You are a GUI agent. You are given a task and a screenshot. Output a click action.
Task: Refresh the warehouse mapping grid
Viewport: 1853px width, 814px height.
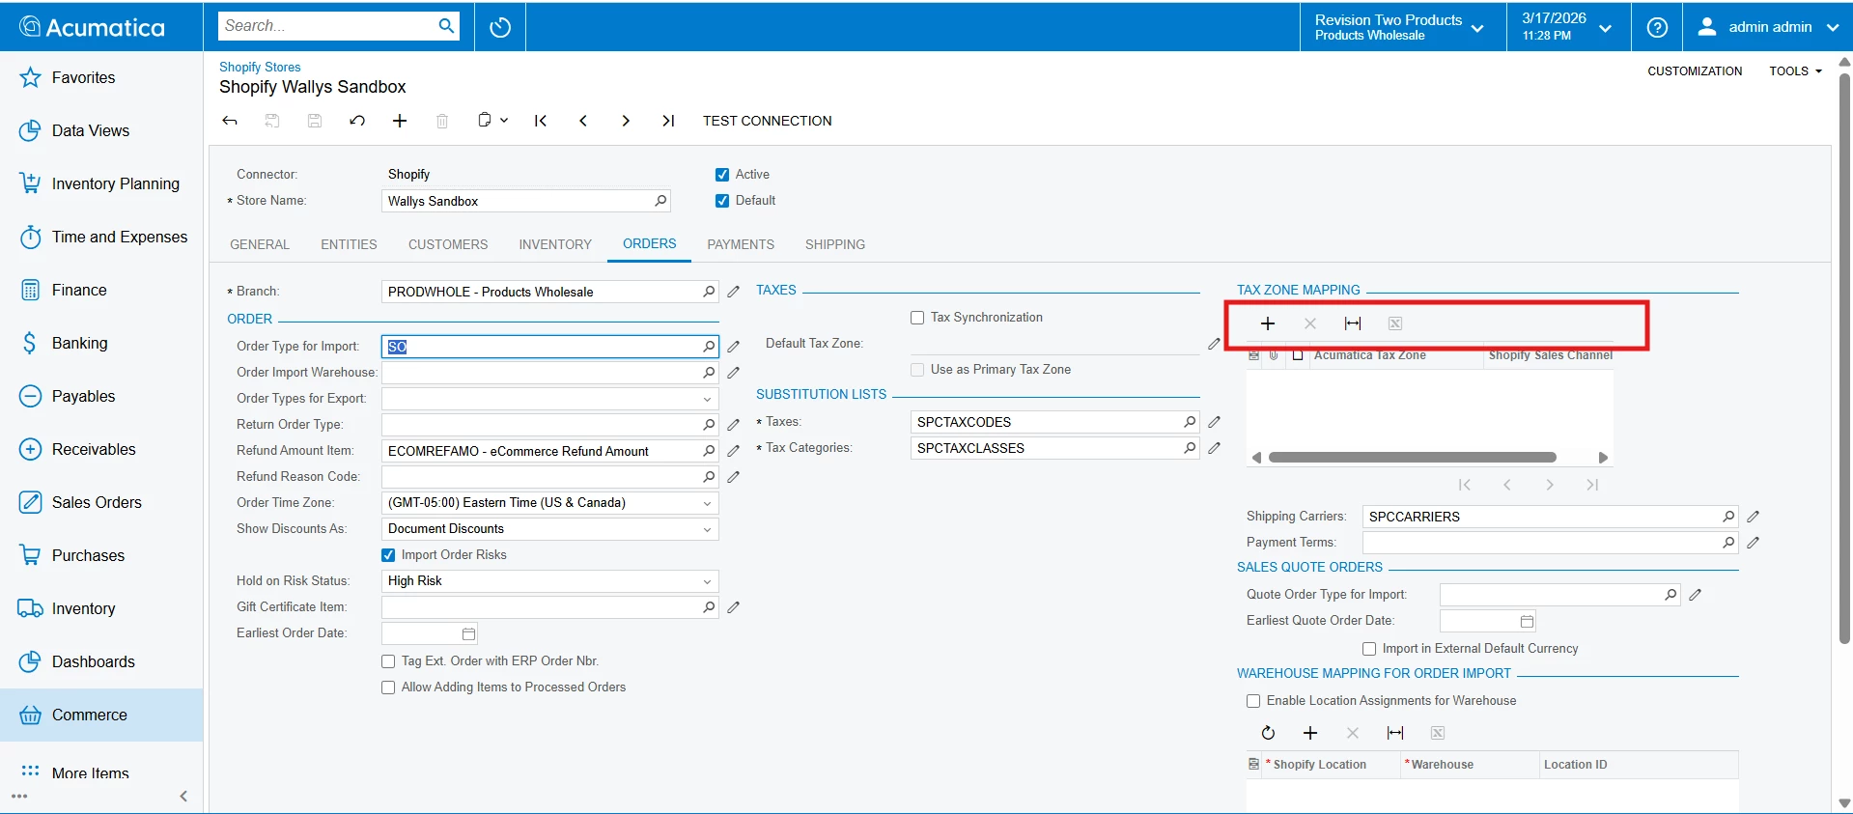[x=1268, y=733]
